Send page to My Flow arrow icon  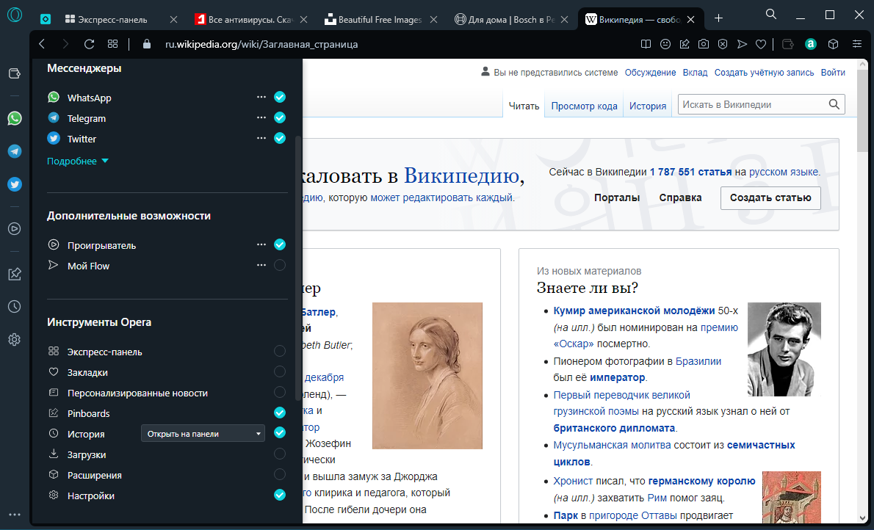(742, 44)
